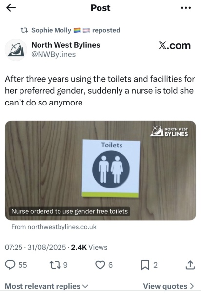This screenshot has height=293, width=201.
Task: Click the article headline caption on card
Action: tap(69, 211)
